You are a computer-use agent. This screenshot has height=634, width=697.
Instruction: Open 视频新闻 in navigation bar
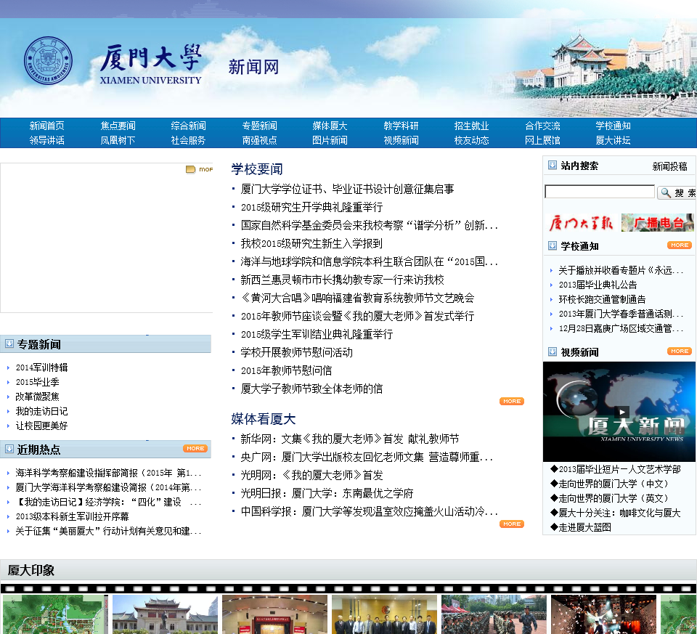[x=401, y=140]
